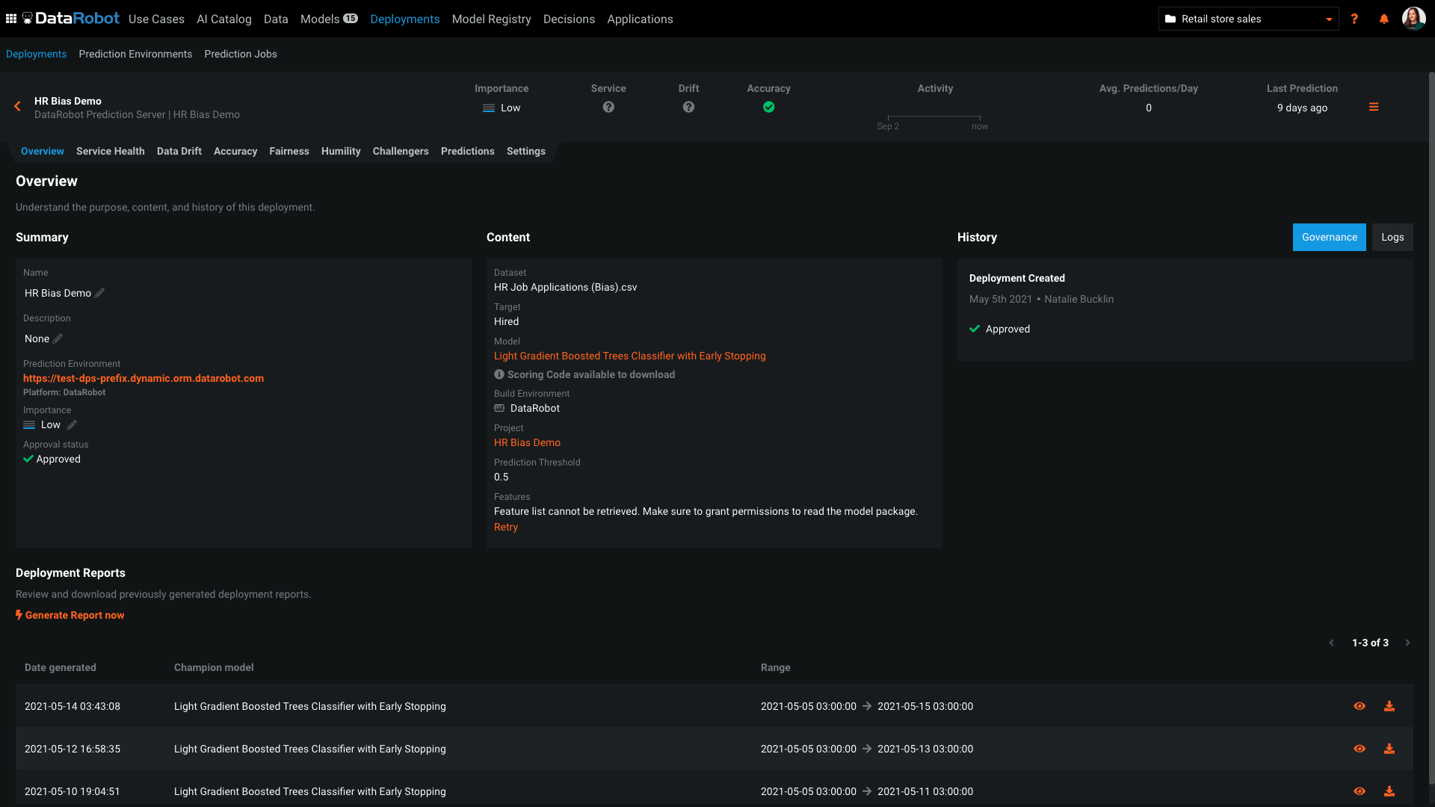1435x807 pixels.
Task: Click the DataRobot logo
Action: [71, 18]
